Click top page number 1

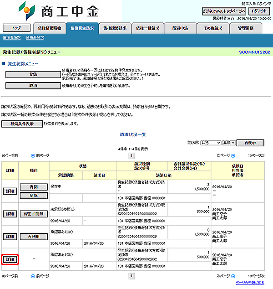131,156
